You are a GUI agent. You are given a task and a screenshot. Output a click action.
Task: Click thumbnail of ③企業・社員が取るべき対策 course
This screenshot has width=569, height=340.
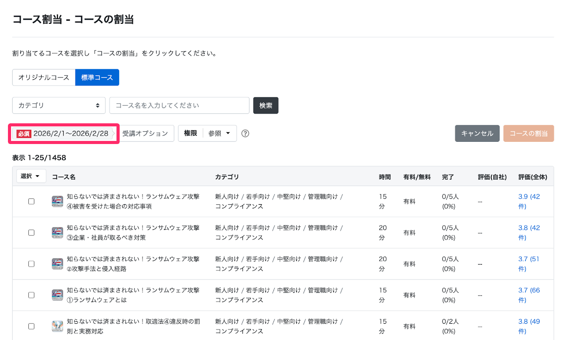pos(57,233)
